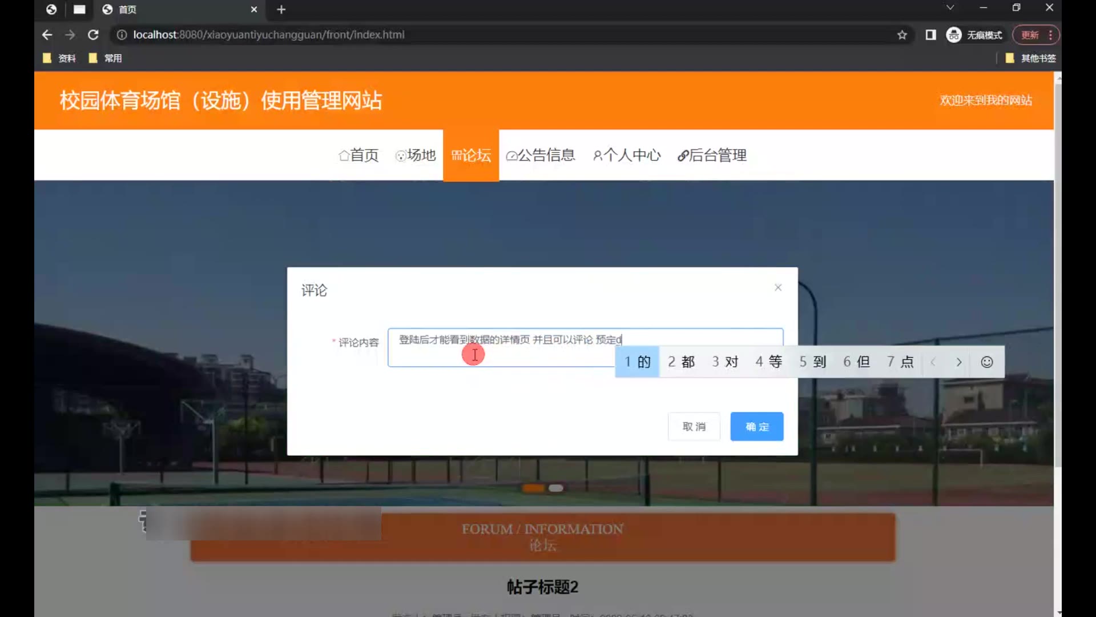Open the 论坛 navigation tab

(471, 155)
